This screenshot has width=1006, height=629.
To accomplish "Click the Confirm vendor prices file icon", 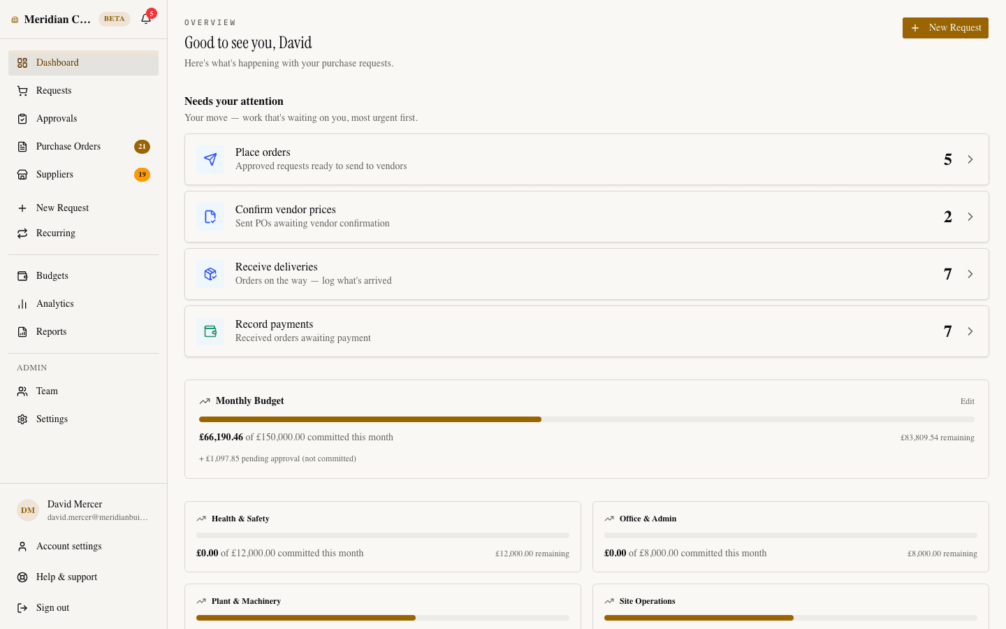I will pos(210,217).
